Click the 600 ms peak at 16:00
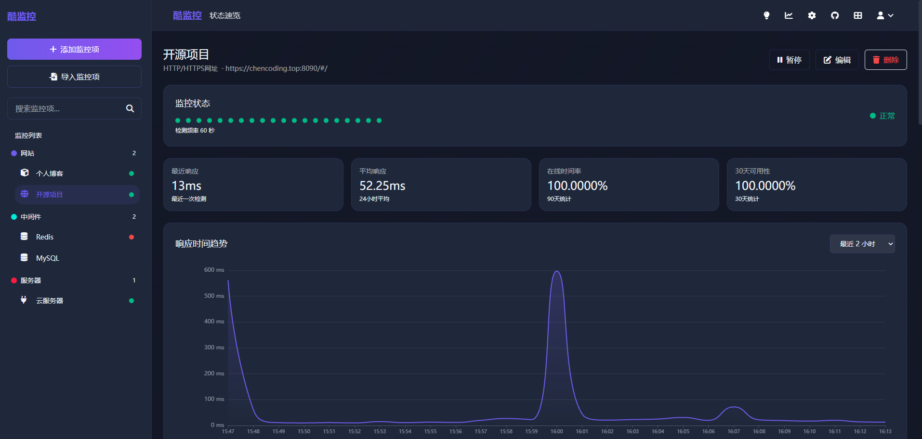Image resolution: width=922 pixels, height=439 pixels. pos(557,272)
